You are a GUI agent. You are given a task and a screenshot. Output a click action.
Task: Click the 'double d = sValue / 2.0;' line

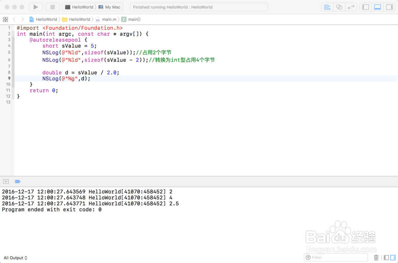coord(81,72)
